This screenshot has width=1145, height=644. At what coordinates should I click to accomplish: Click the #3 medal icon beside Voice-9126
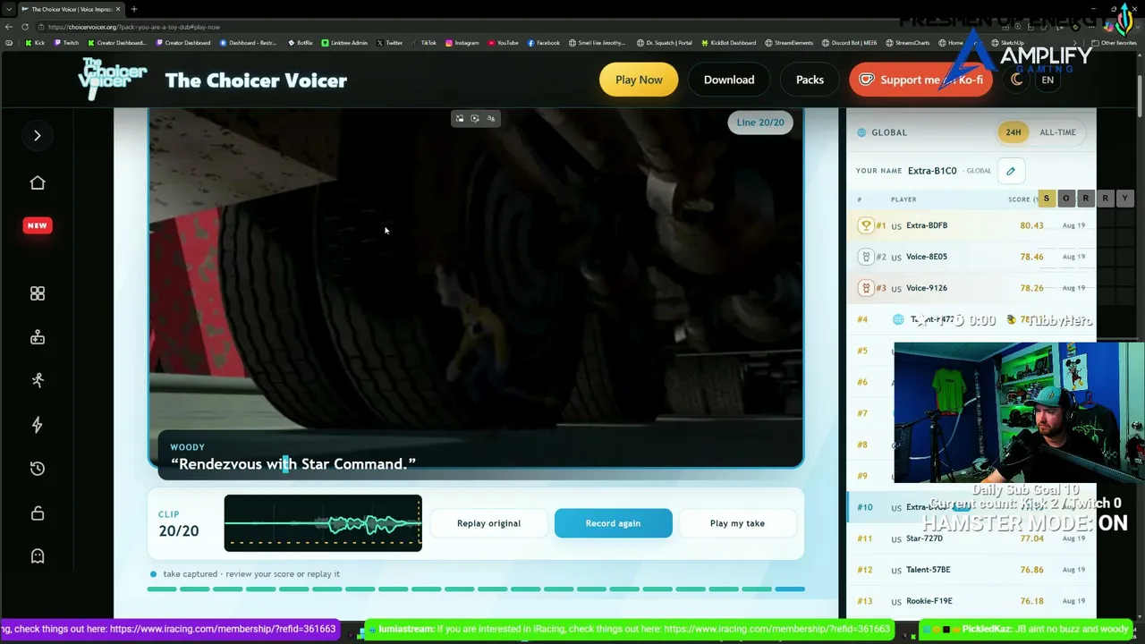[865, 288]
